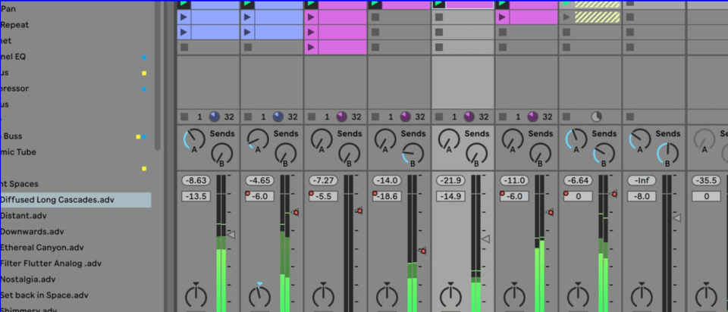Viewport: 728px width, 312px height.
Task: Reset the -35.5 peak level indicator
Action: point(706,180)
